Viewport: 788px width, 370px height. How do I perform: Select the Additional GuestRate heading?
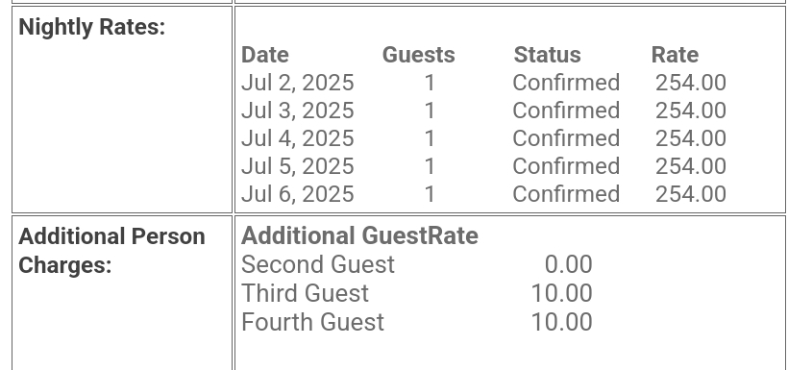tap(359, 235)
